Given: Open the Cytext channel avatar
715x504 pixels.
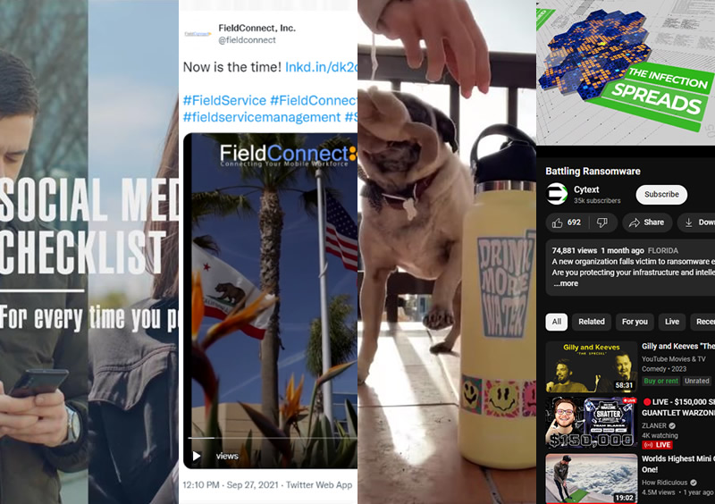Looking at the screenshot, I should coord(557,194).
